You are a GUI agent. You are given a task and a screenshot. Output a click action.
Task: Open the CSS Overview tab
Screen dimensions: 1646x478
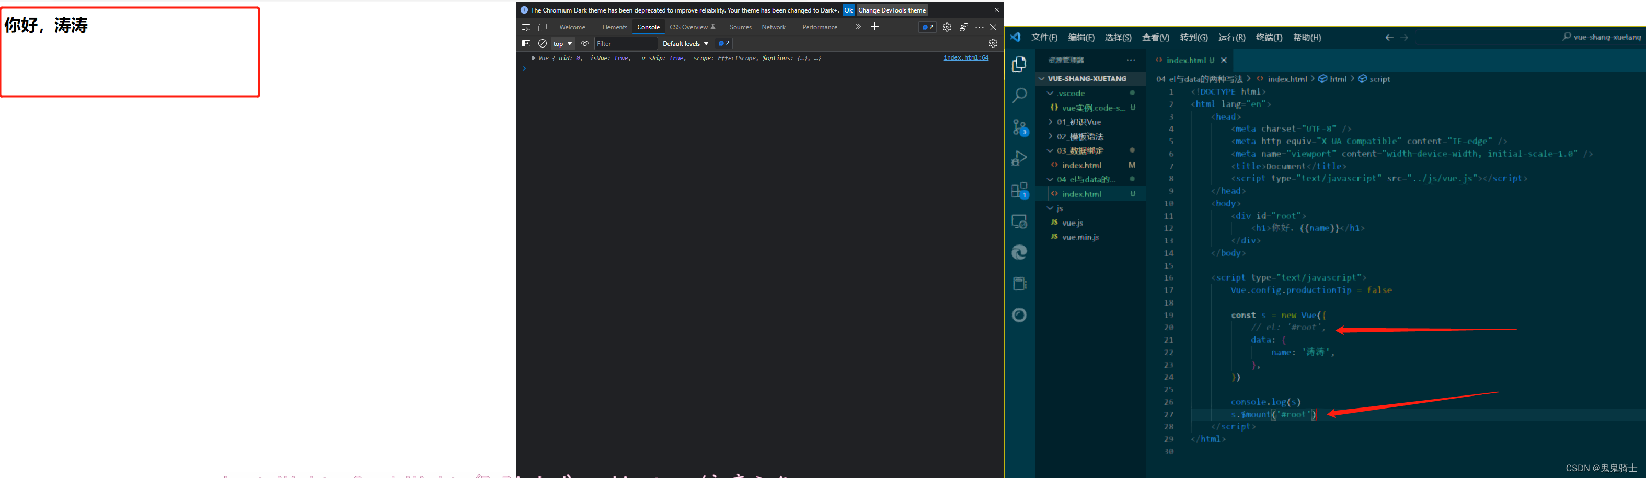[x=692, y=27]
